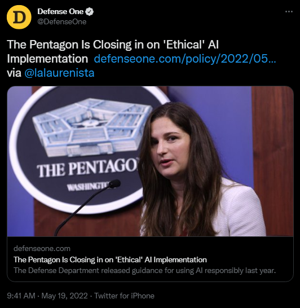Click the verified badge next to Defense One

coord(90,12)
